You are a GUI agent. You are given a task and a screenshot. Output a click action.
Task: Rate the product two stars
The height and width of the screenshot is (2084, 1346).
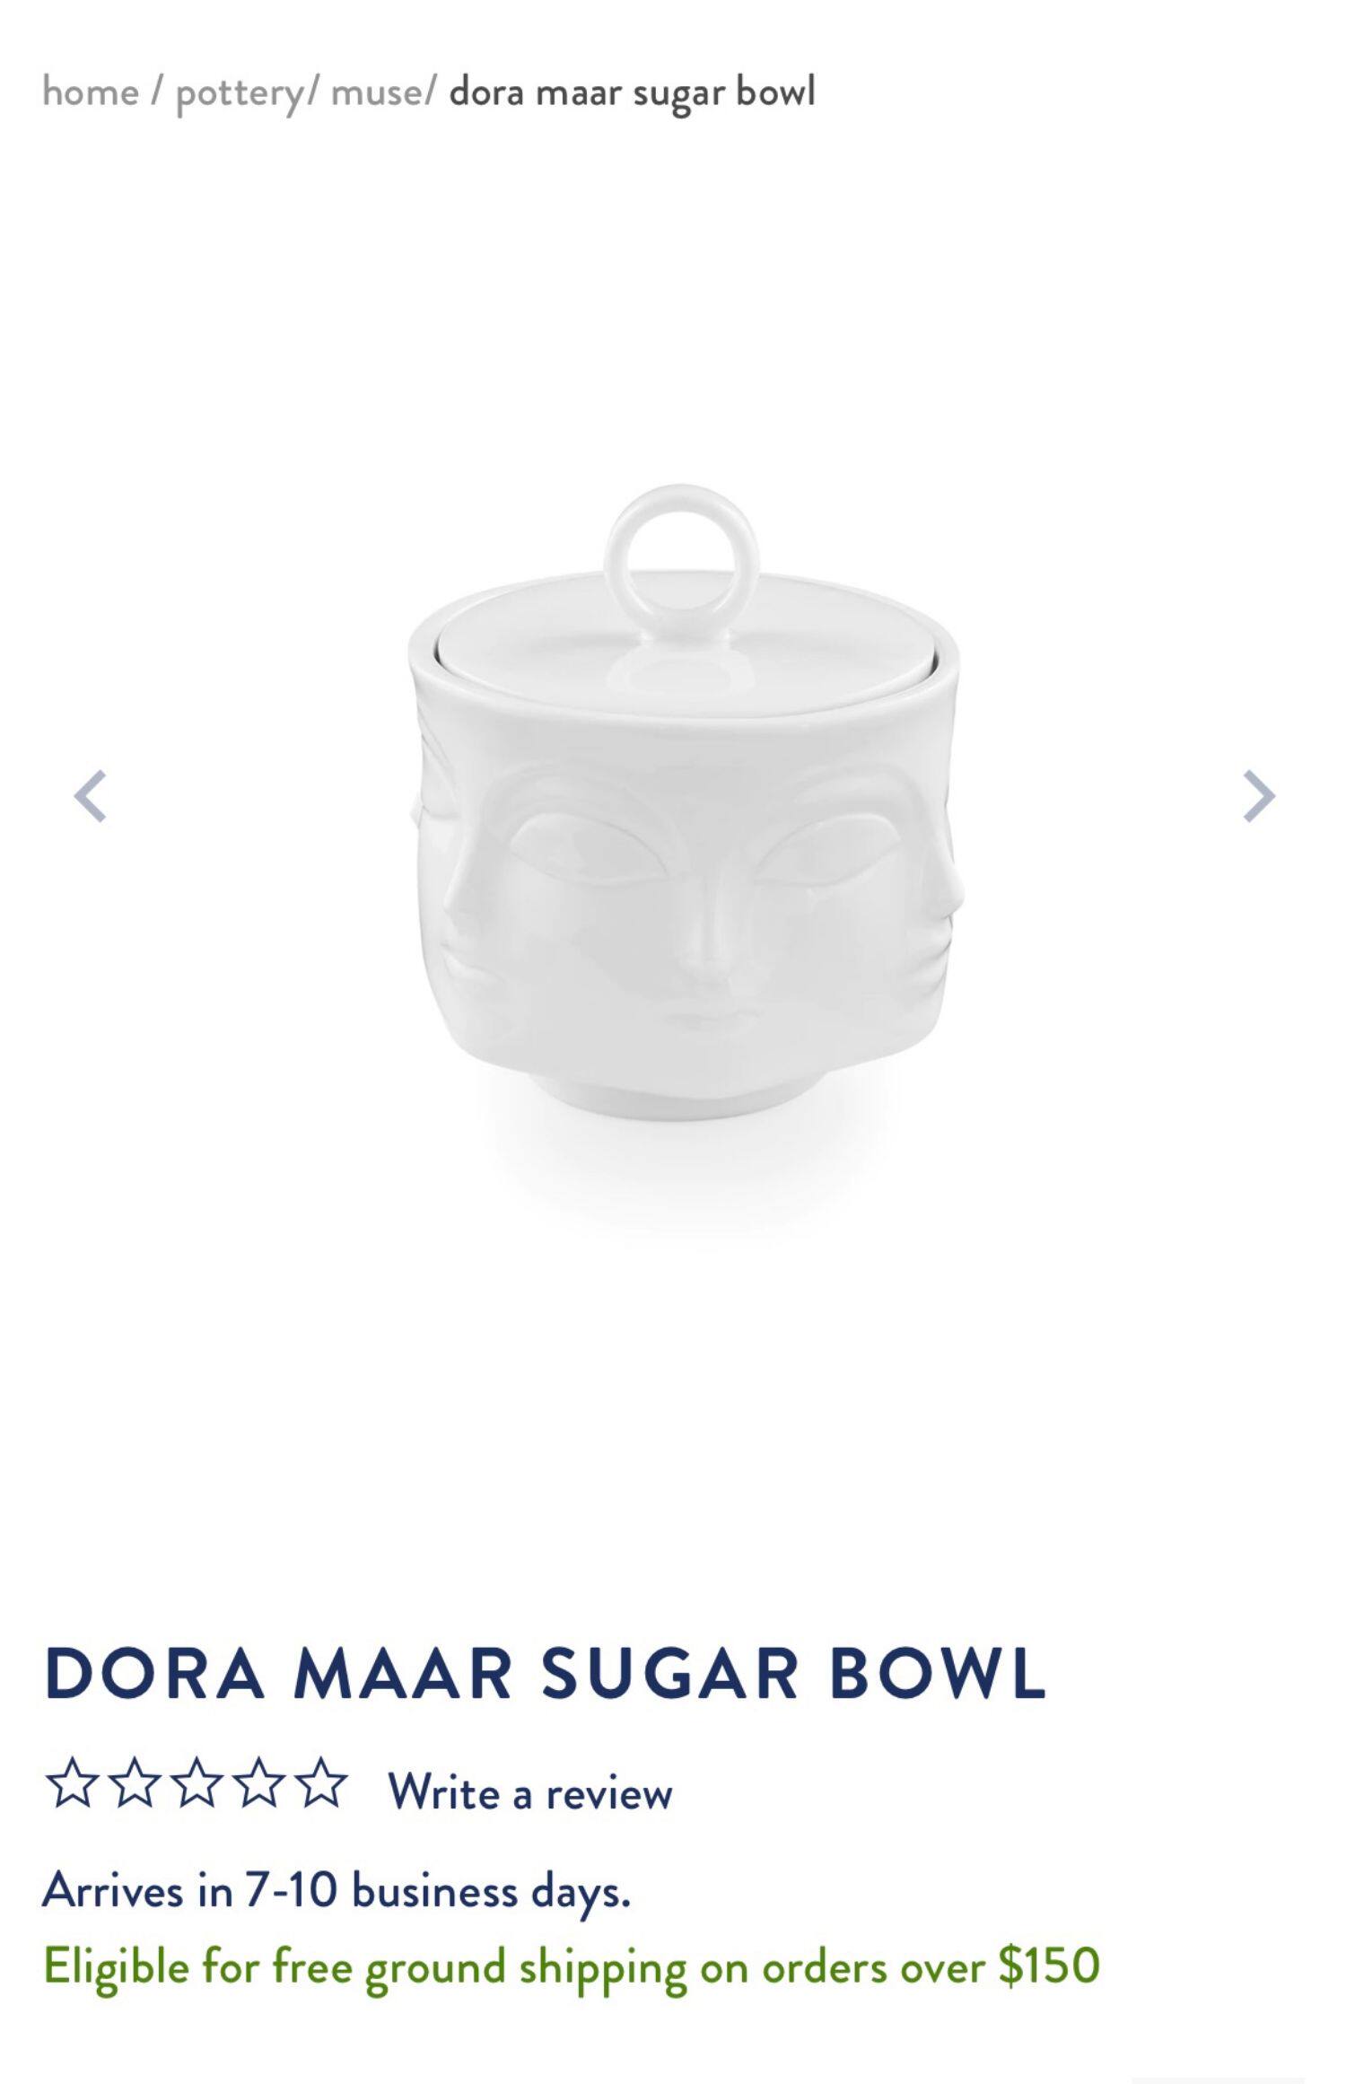coord(134,1782)
